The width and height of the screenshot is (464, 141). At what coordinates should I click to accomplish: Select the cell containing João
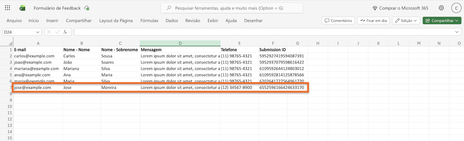point(82,62)
